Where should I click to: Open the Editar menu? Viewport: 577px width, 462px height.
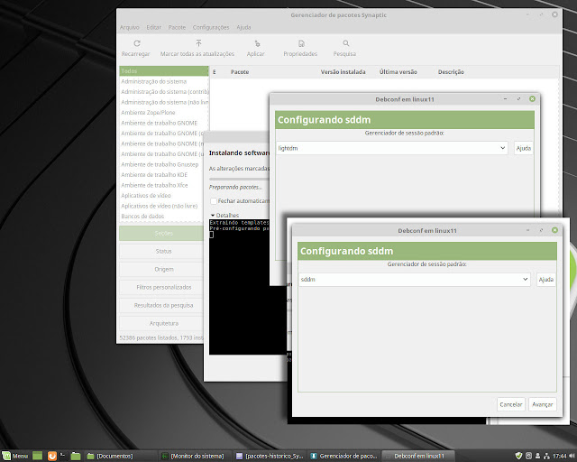pos(154,27)
